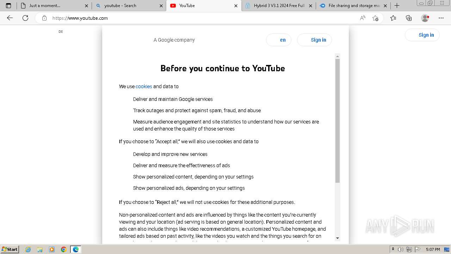
Task: Click the 'Reject all' explanation sentence
Action: click(x=207, y=202)
